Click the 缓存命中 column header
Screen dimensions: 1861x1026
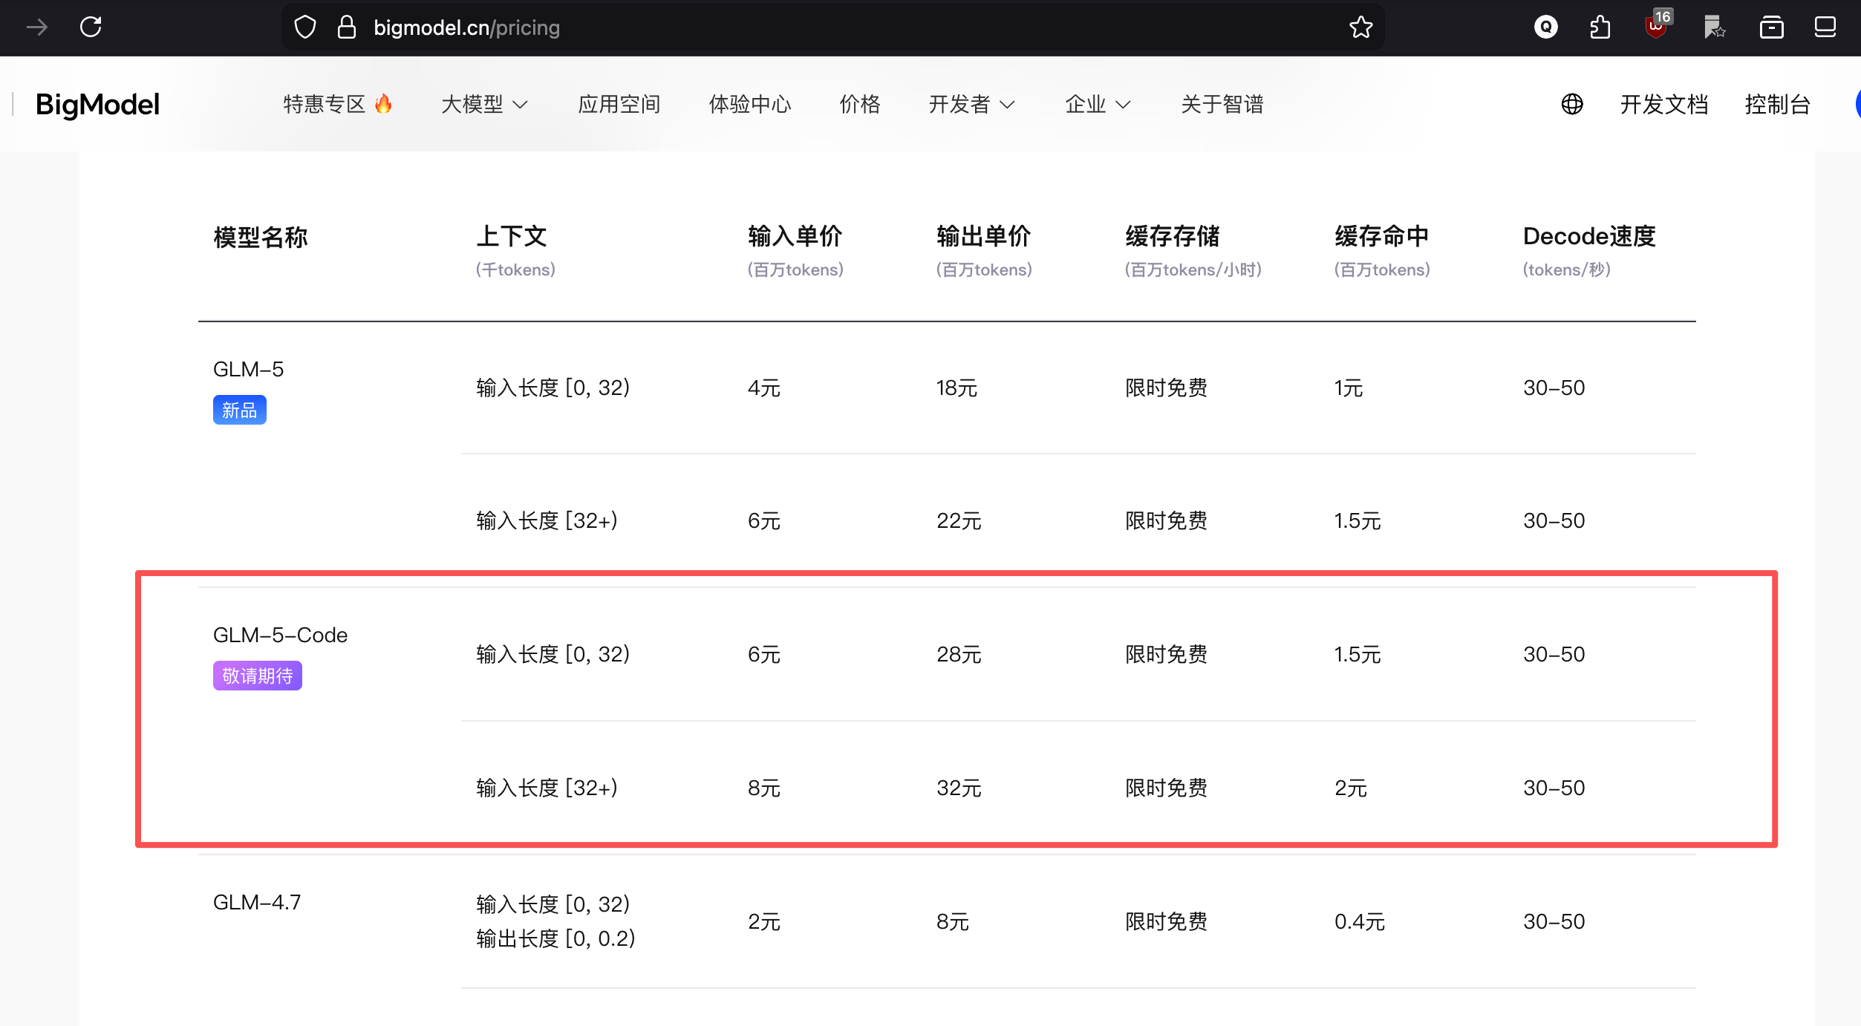click(1381, 236)
